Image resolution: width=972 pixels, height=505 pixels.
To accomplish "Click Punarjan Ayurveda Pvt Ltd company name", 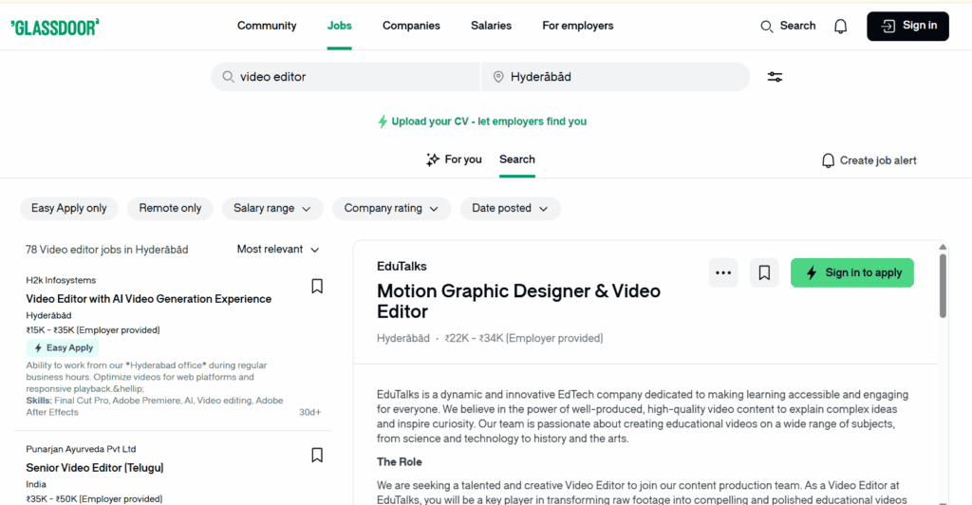I will point(81,449).
